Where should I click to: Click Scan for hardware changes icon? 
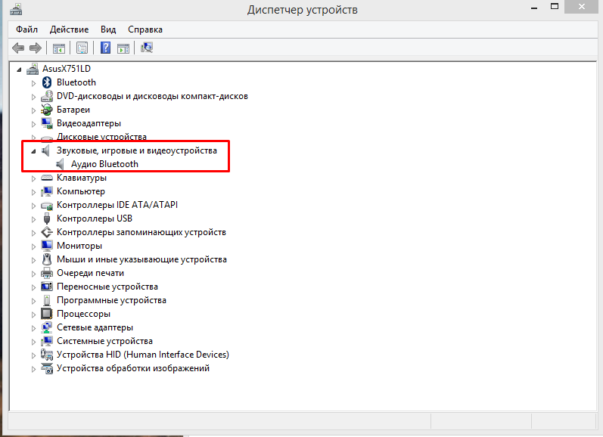pos(147,48)
